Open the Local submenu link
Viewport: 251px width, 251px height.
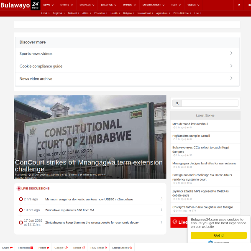pos(45,13)
